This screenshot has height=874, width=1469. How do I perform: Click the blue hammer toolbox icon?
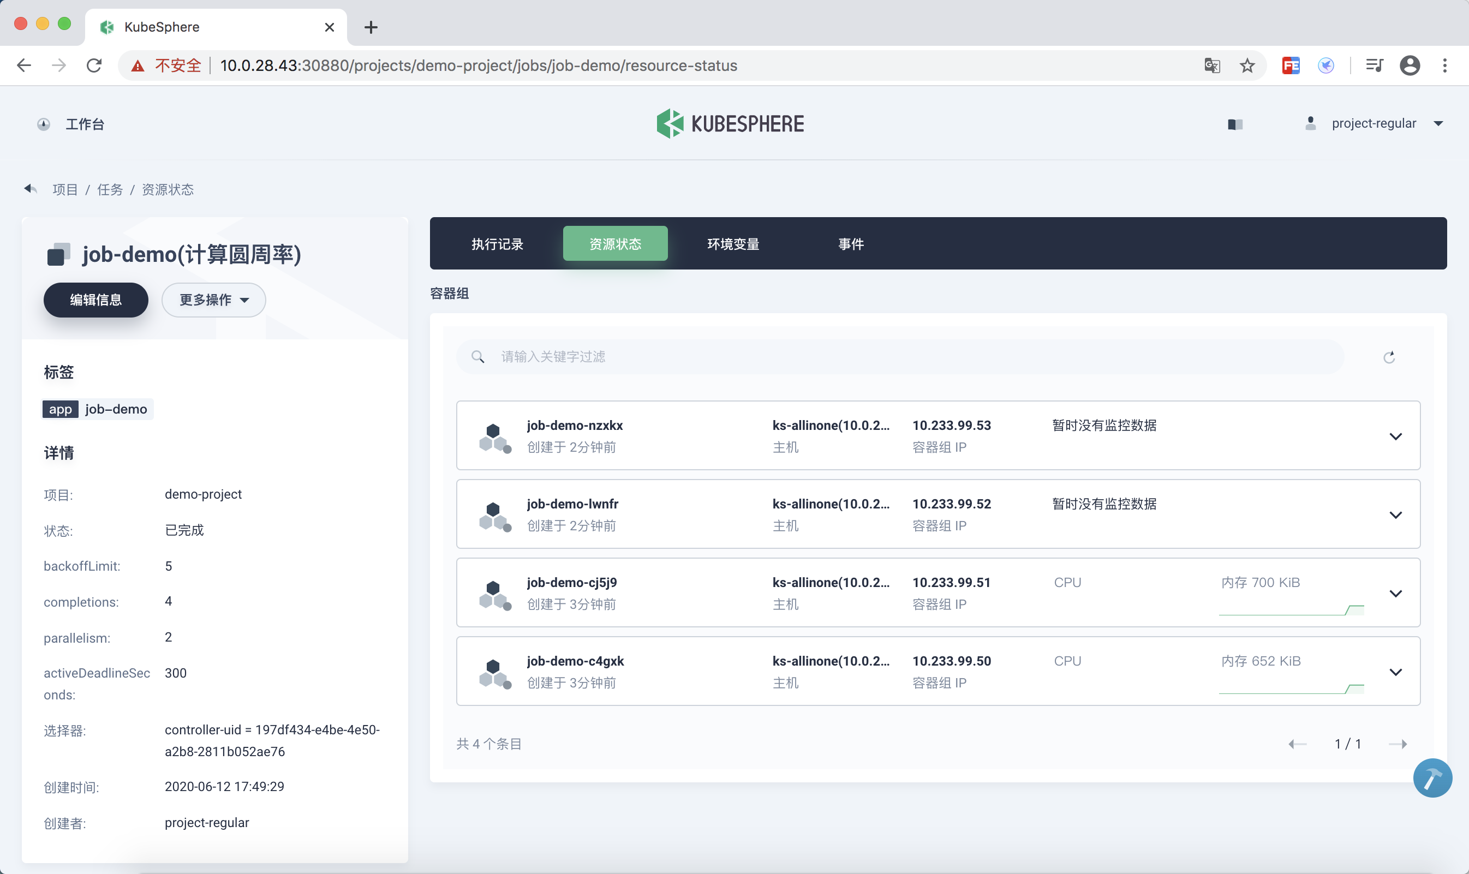point(1432,777)
